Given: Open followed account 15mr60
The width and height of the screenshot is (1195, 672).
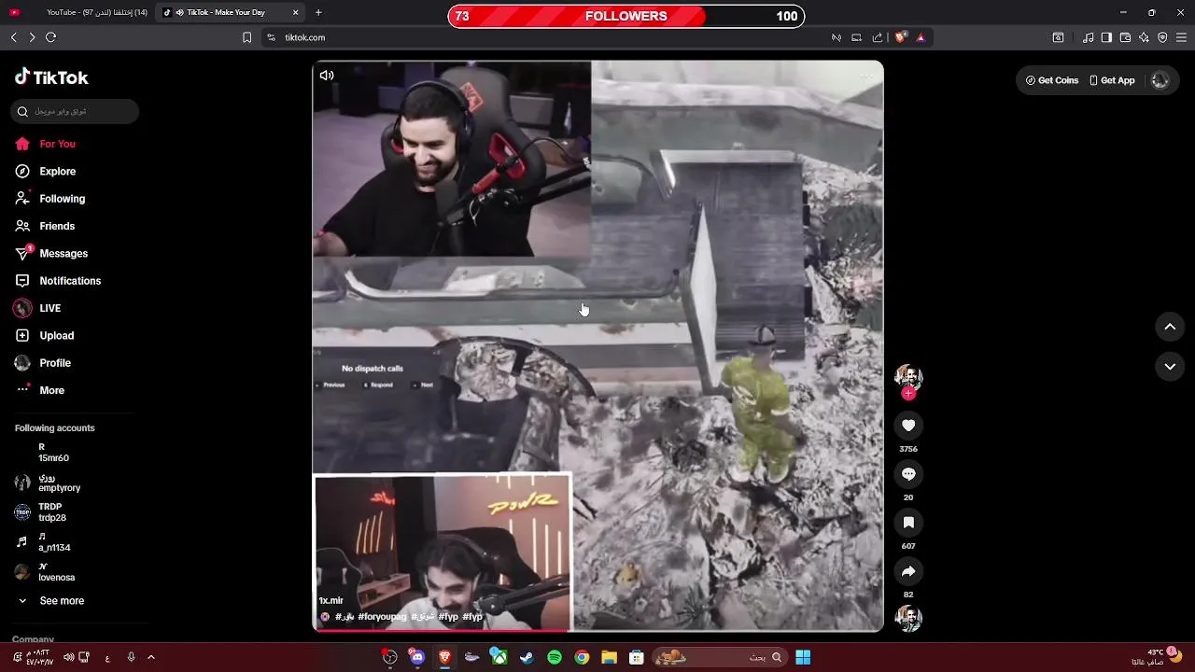Looking at the screenshot, I should [53, 453].
